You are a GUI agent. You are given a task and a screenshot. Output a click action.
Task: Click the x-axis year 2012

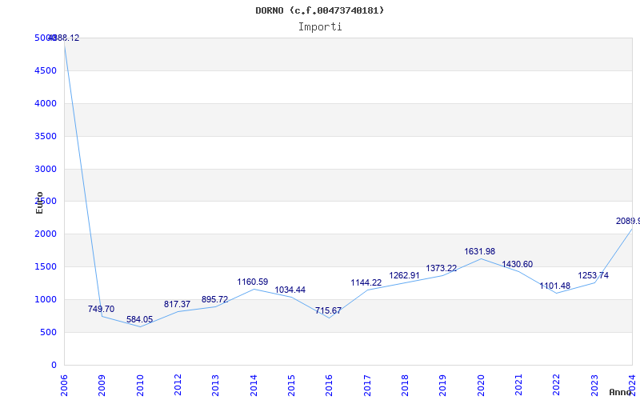click(x=178, y=386)
